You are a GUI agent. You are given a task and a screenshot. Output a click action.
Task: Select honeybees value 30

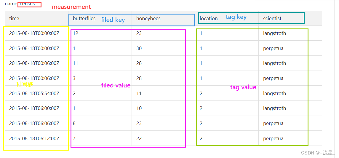(x=139, y=48)
